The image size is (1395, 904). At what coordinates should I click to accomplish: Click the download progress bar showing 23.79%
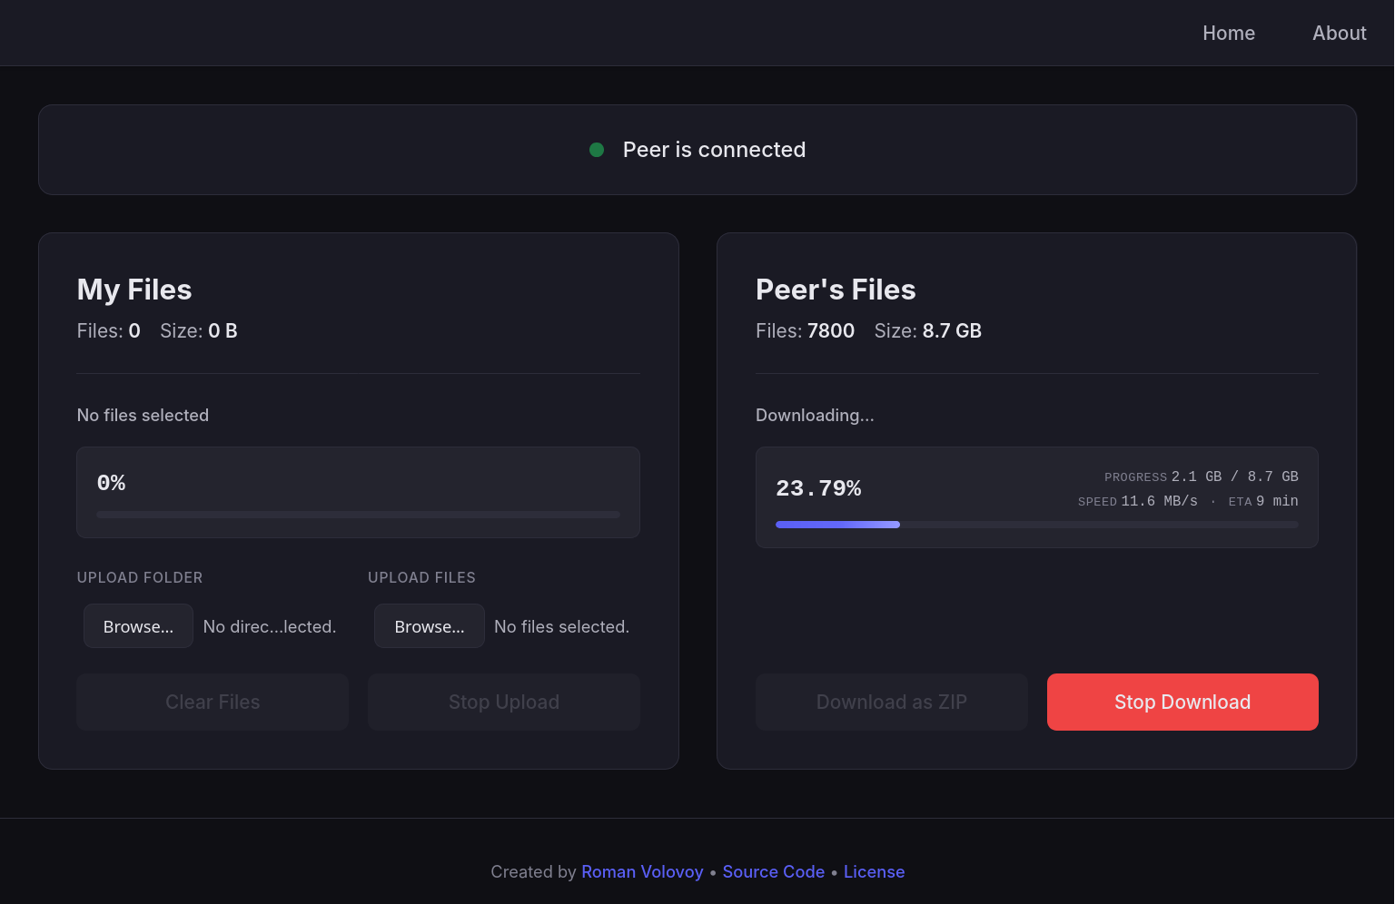[x=1037, y=525]
